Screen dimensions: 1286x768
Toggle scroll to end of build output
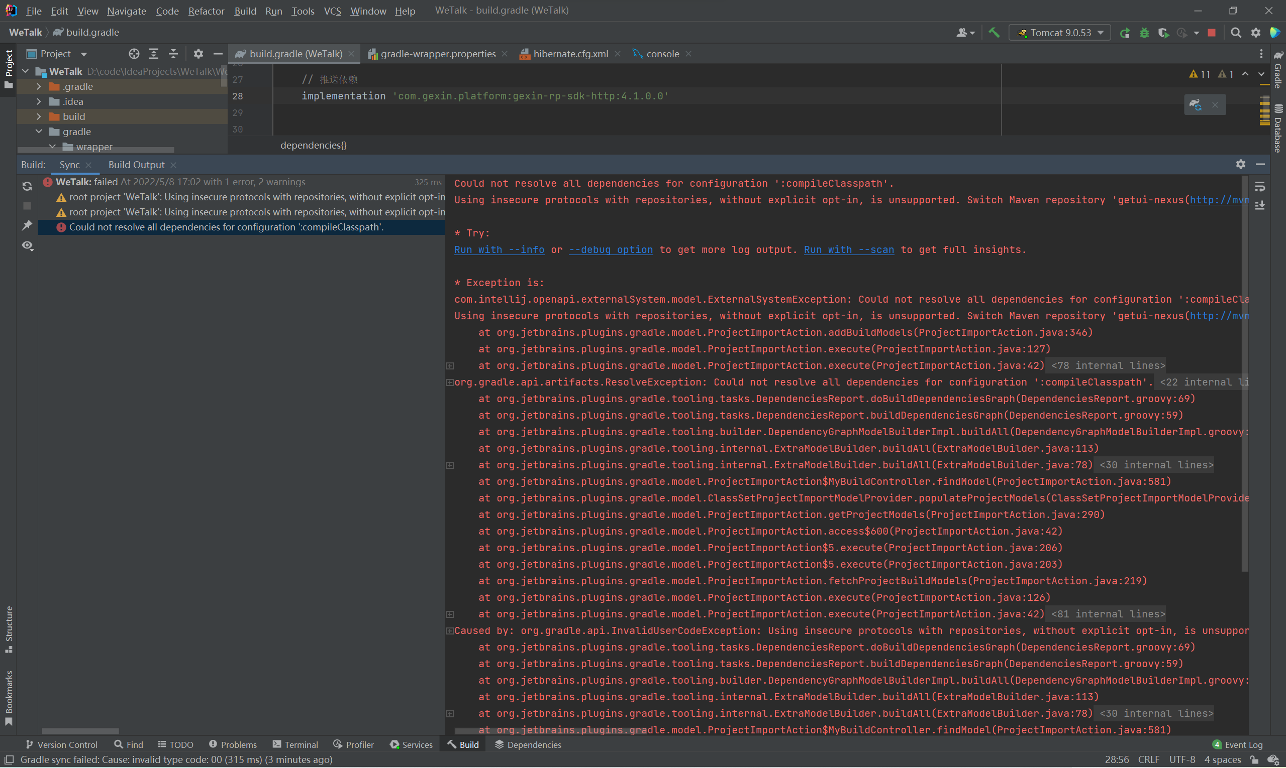[x=1260, y=205]
